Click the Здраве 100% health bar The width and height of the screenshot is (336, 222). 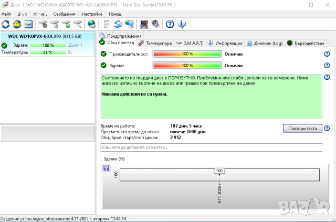(186, 65)
